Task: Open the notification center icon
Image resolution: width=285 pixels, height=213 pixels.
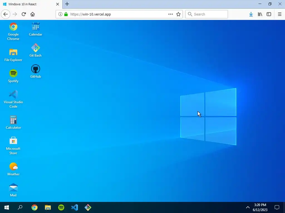Action: coord(277,207)
